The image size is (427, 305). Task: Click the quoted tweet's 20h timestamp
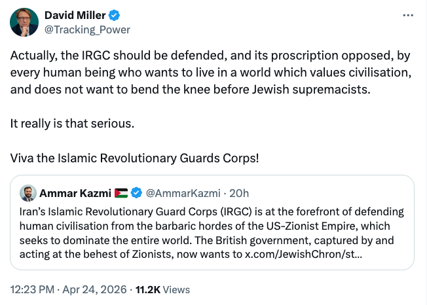coord(239,193)
